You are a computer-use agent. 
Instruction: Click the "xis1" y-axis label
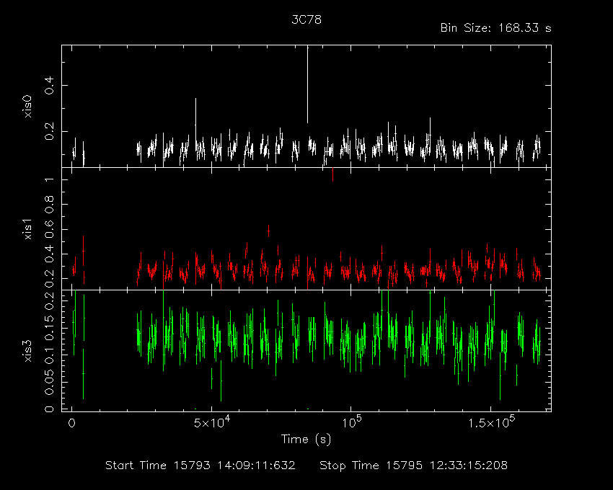coord(27,228)
